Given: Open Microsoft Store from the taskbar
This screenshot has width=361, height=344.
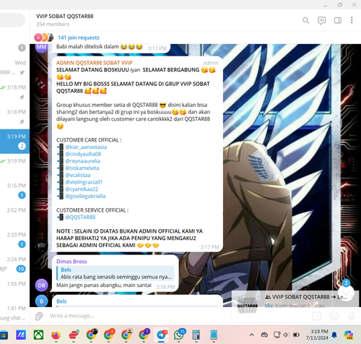Looking at the screenshot, I should 4,335.
